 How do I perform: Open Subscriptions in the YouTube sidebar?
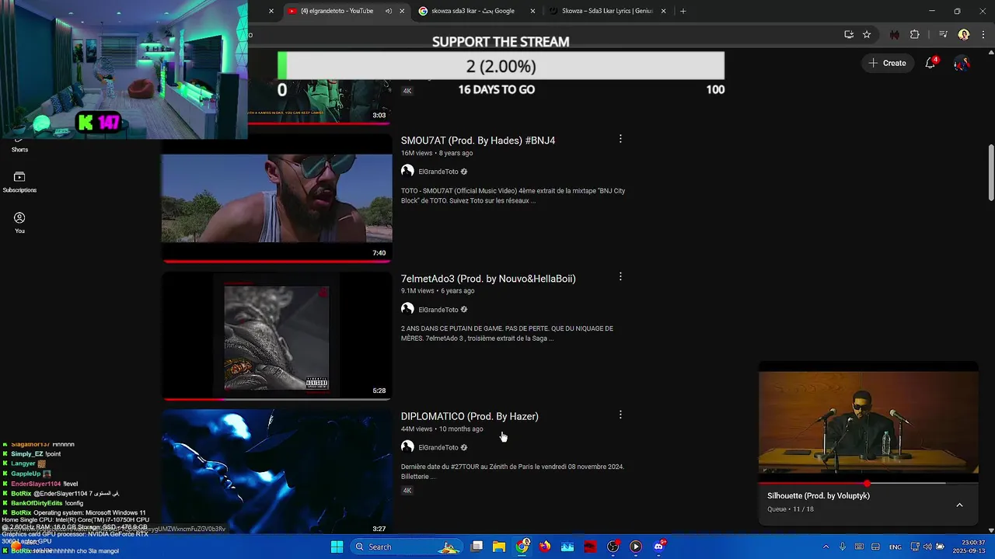[x=19, y=182]
